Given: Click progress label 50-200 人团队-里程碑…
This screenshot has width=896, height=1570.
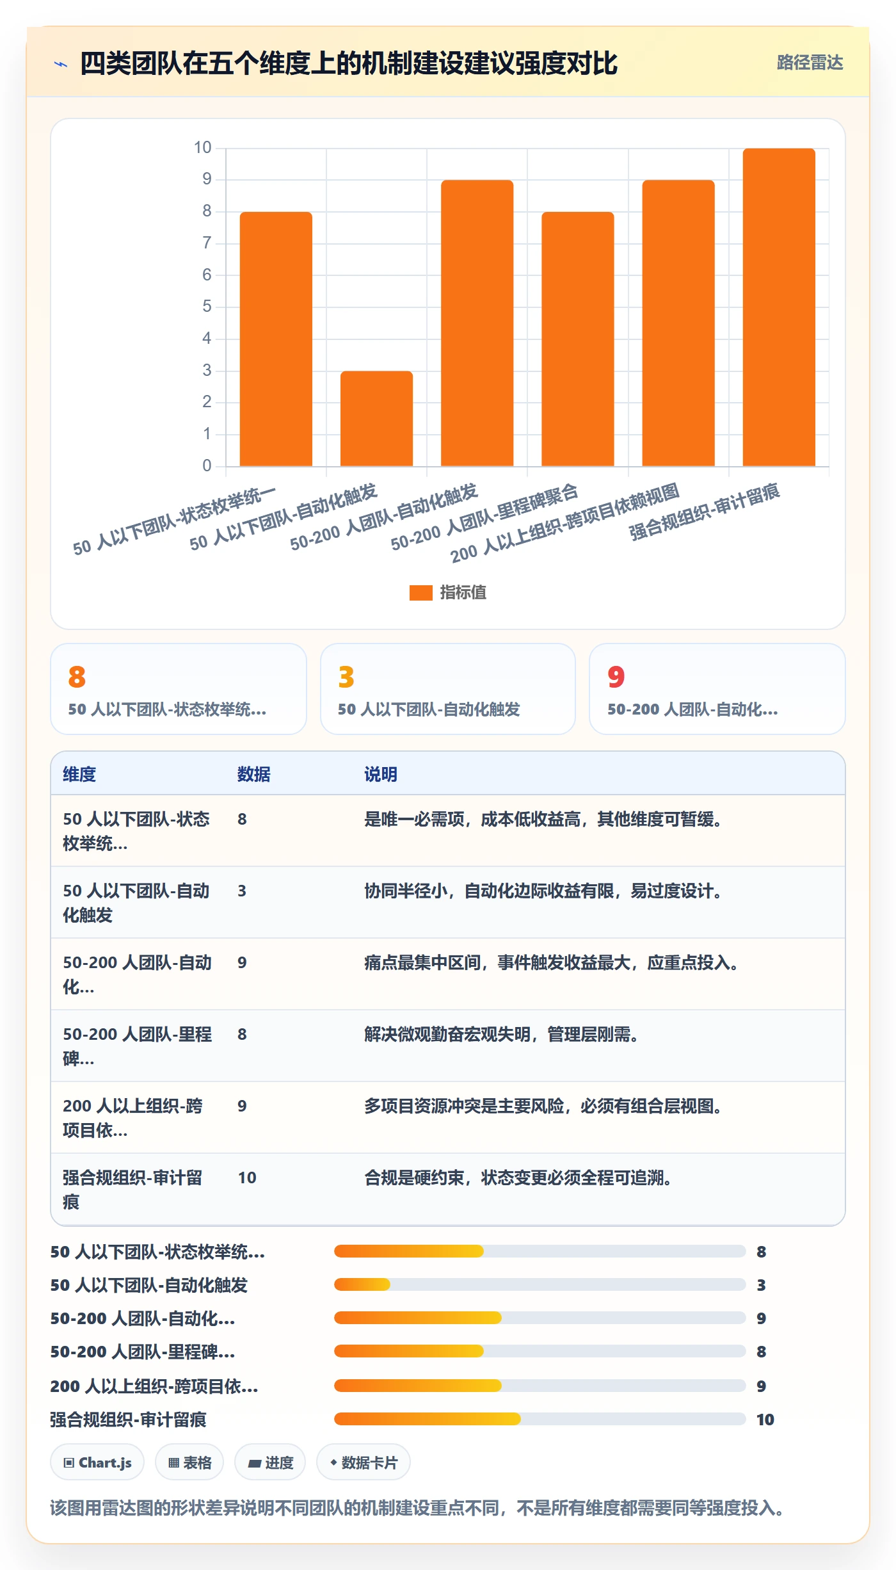Looking at the screenshot, I should [143, 1352].
